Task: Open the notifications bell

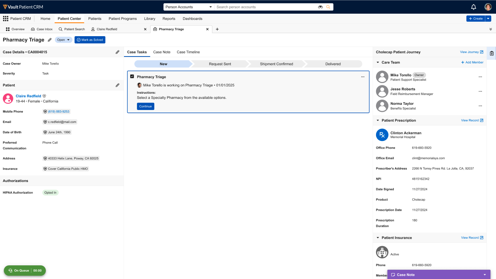Action: click(473, 7)
